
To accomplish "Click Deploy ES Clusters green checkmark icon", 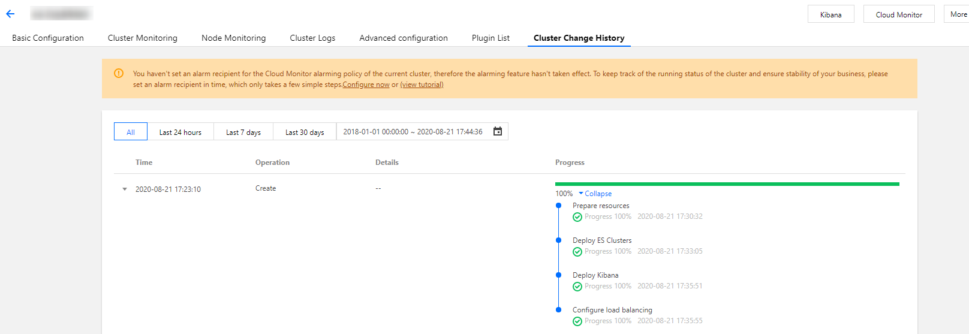I will [x=577, y=252].
